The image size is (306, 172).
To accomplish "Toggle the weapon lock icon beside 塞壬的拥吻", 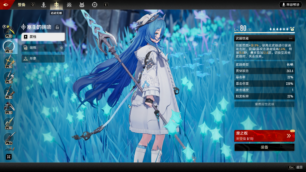I will point(57,27).
